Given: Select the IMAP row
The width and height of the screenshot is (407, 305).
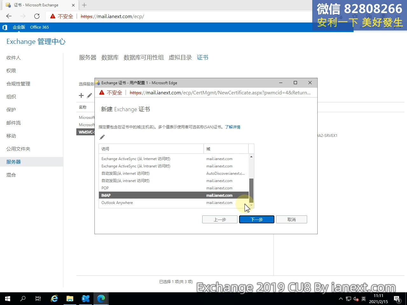Looking at the screenshot, I should 174,195.
